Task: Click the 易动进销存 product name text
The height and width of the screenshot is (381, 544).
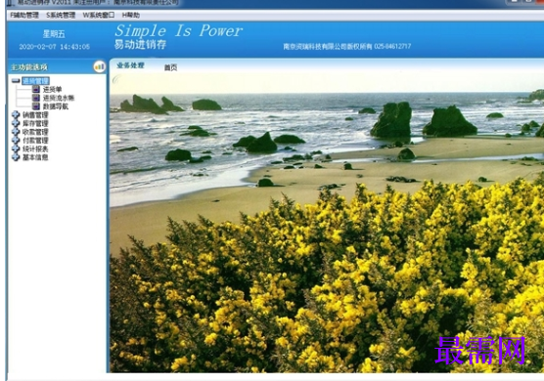Action: coord(141,44)
